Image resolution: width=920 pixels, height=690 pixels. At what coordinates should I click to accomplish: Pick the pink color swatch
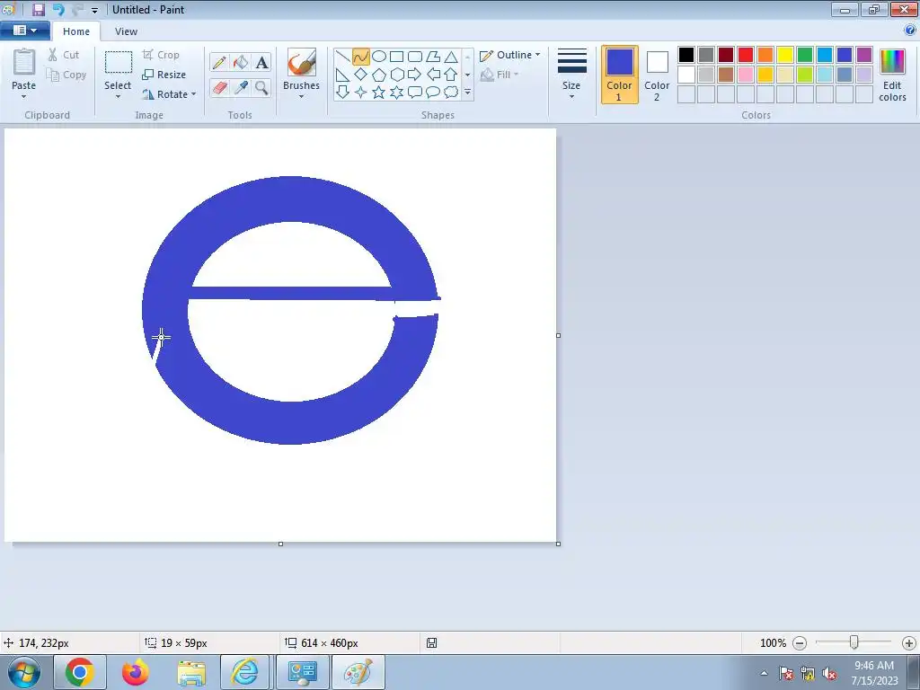(746, 75)
